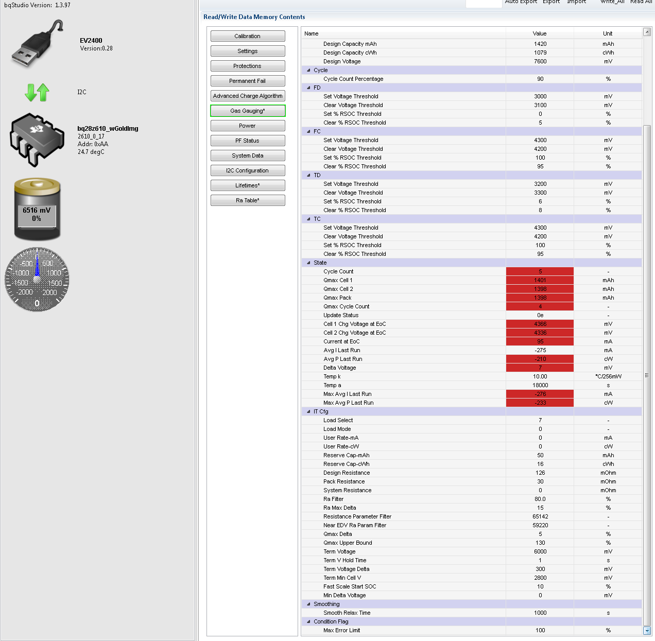
Task: Select the Smooth Relax Time value 1000
Action: point(540,613)
